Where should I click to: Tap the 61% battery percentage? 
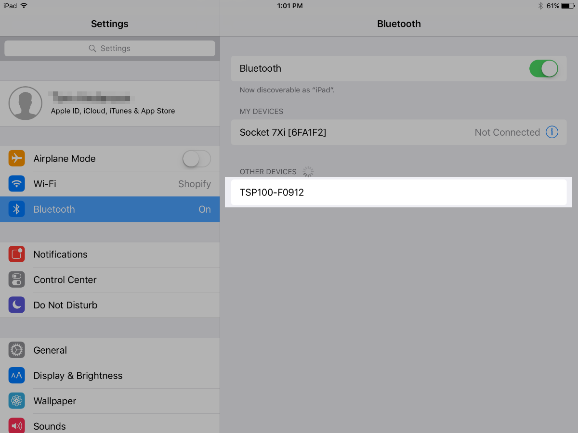point(552,6)
